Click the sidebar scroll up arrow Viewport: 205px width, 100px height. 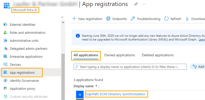coord(63,22)
